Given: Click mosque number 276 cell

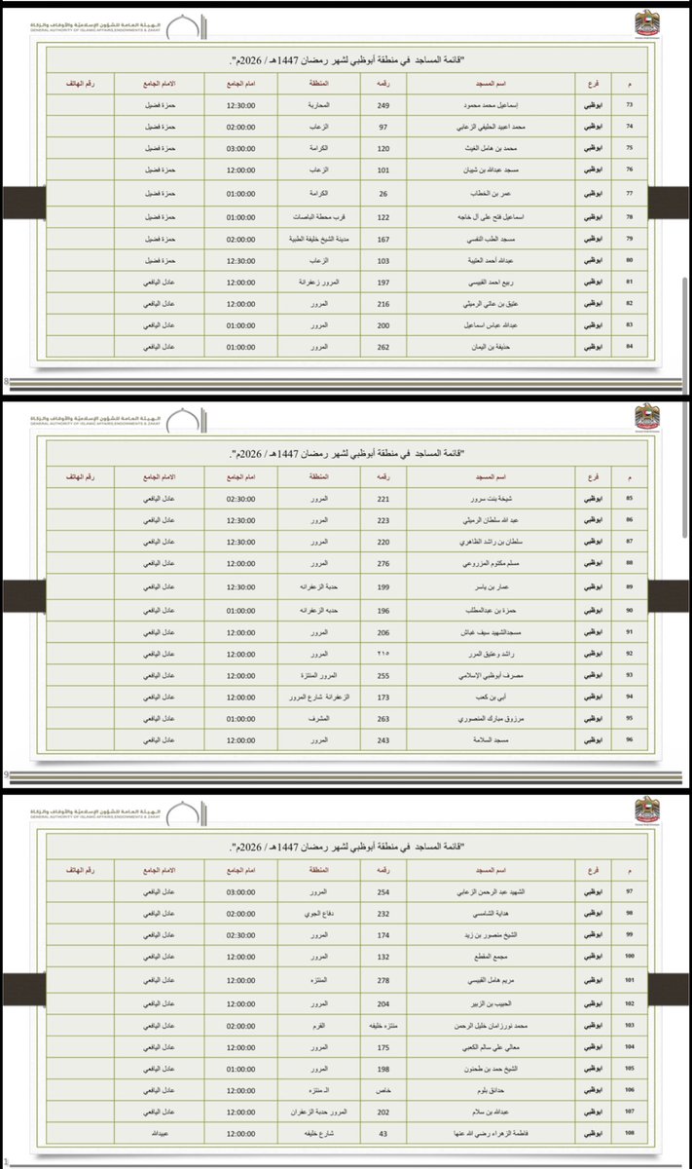Looking at the screenshot, I should click(x=383, y=561).
